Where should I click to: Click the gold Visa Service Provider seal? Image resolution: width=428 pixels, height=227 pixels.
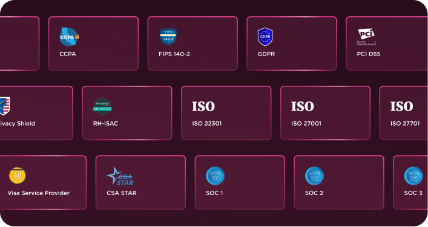17,176
